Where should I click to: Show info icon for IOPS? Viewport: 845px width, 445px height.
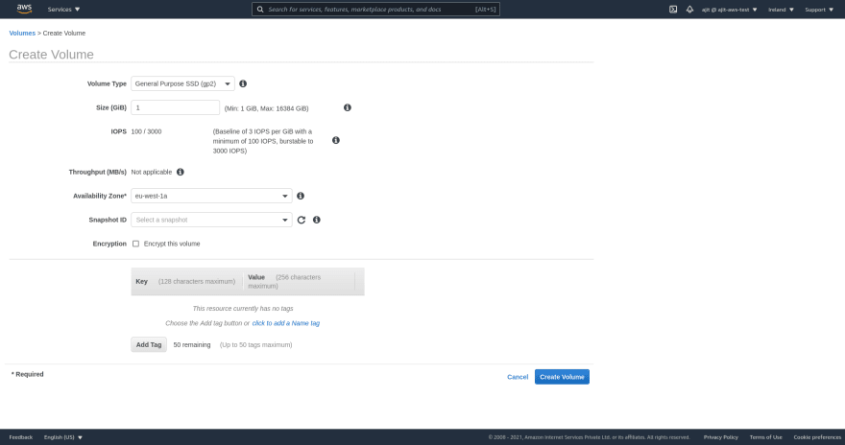point(336,140)
